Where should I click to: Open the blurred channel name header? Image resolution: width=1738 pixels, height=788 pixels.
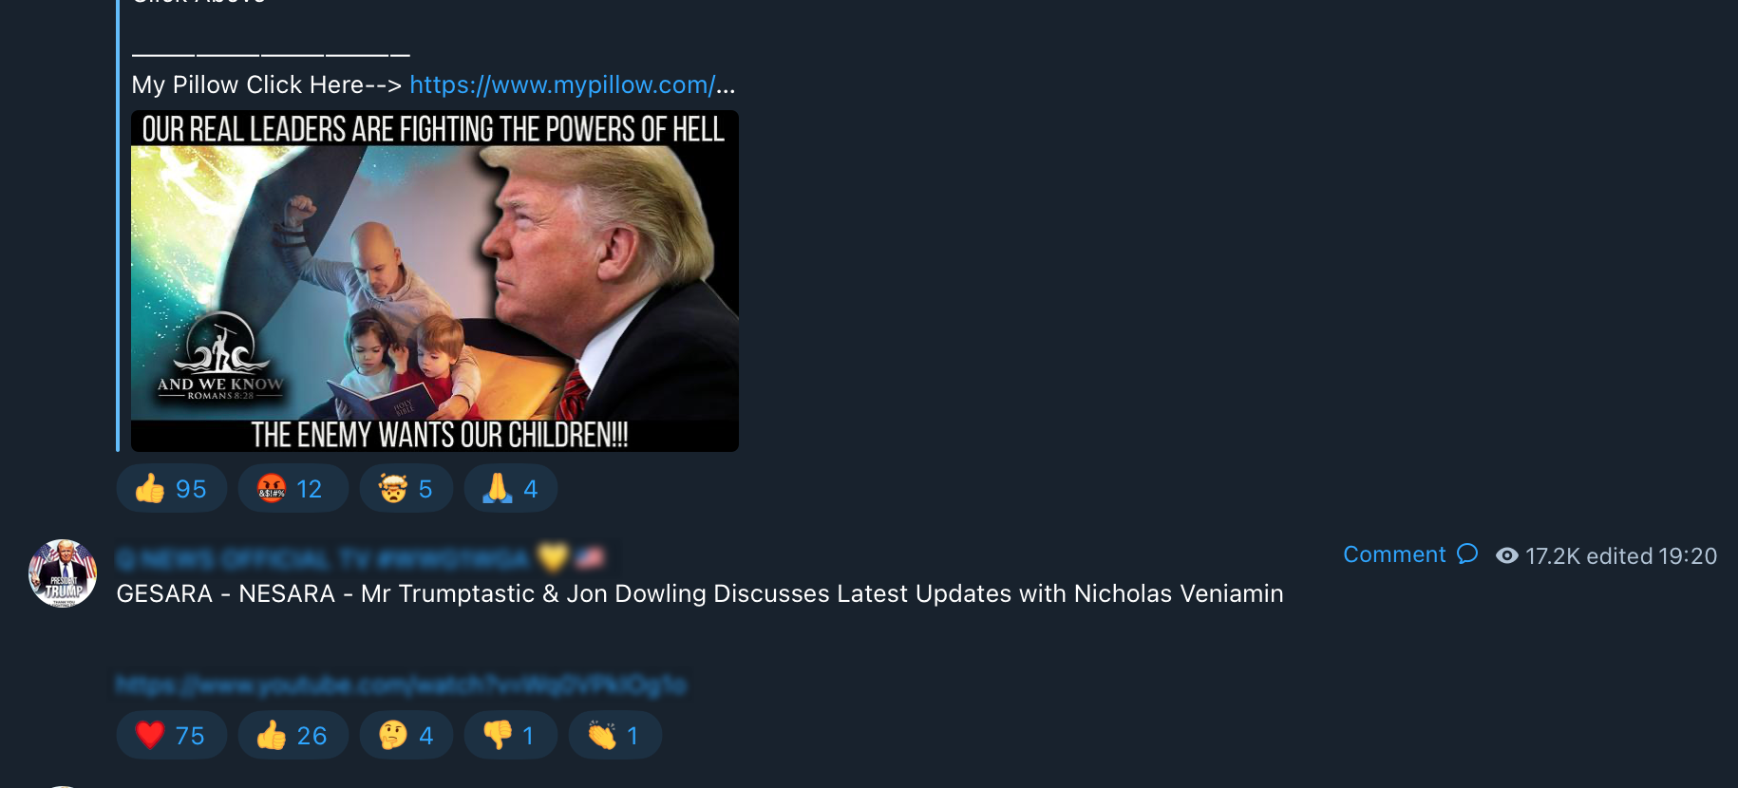362,557
